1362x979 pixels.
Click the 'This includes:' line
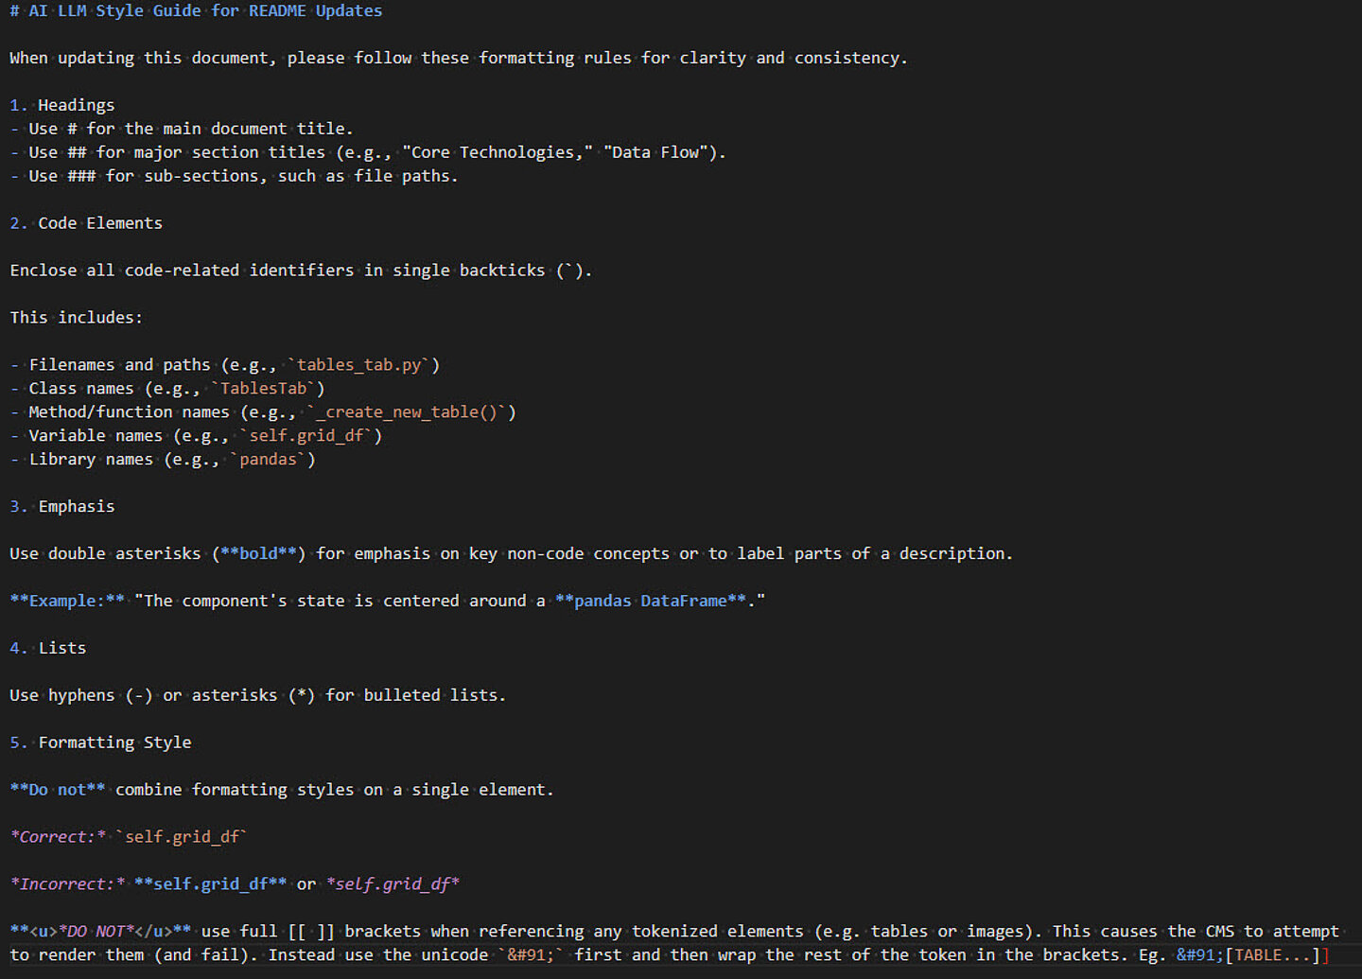pyautogui.click(x=76, y=318)
